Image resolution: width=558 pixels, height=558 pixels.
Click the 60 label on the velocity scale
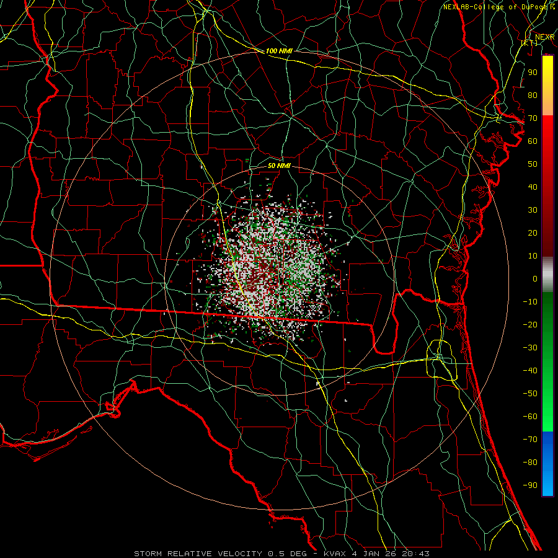click(x=533, y=141)
